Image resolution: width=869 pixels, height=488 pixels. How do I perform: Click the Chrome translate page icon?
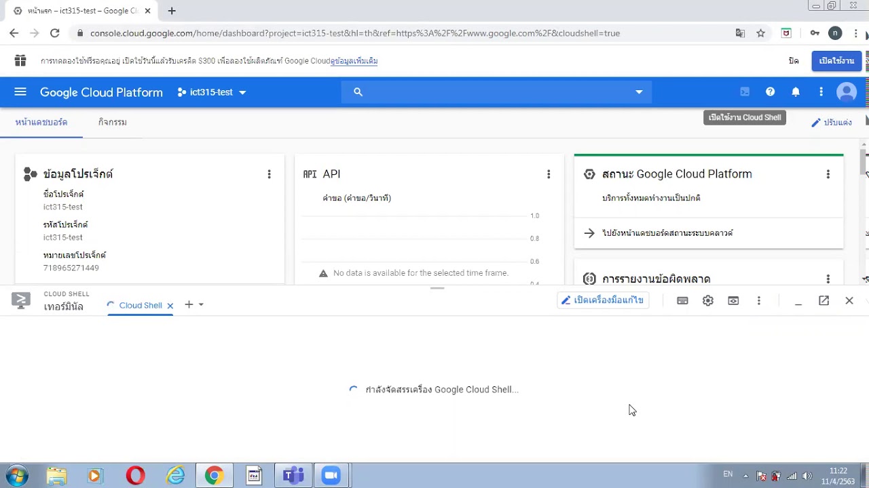740,33
